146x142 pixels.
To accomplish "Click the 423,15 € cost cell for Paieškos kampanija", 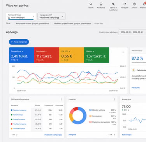I will click(x=38, y=110).
